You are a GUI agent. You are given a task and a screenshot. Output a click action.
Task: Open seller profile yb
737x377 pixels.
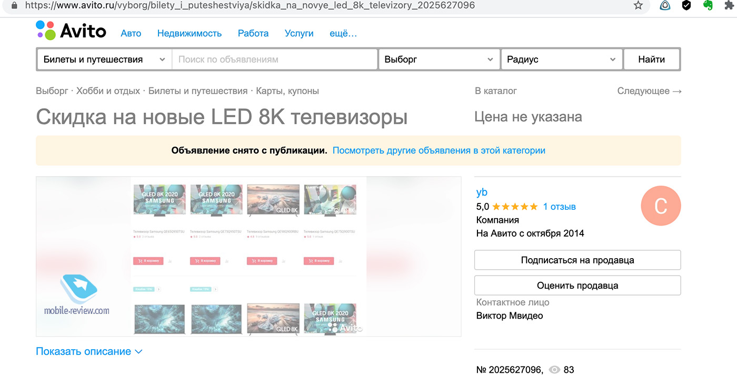[482, 192]
